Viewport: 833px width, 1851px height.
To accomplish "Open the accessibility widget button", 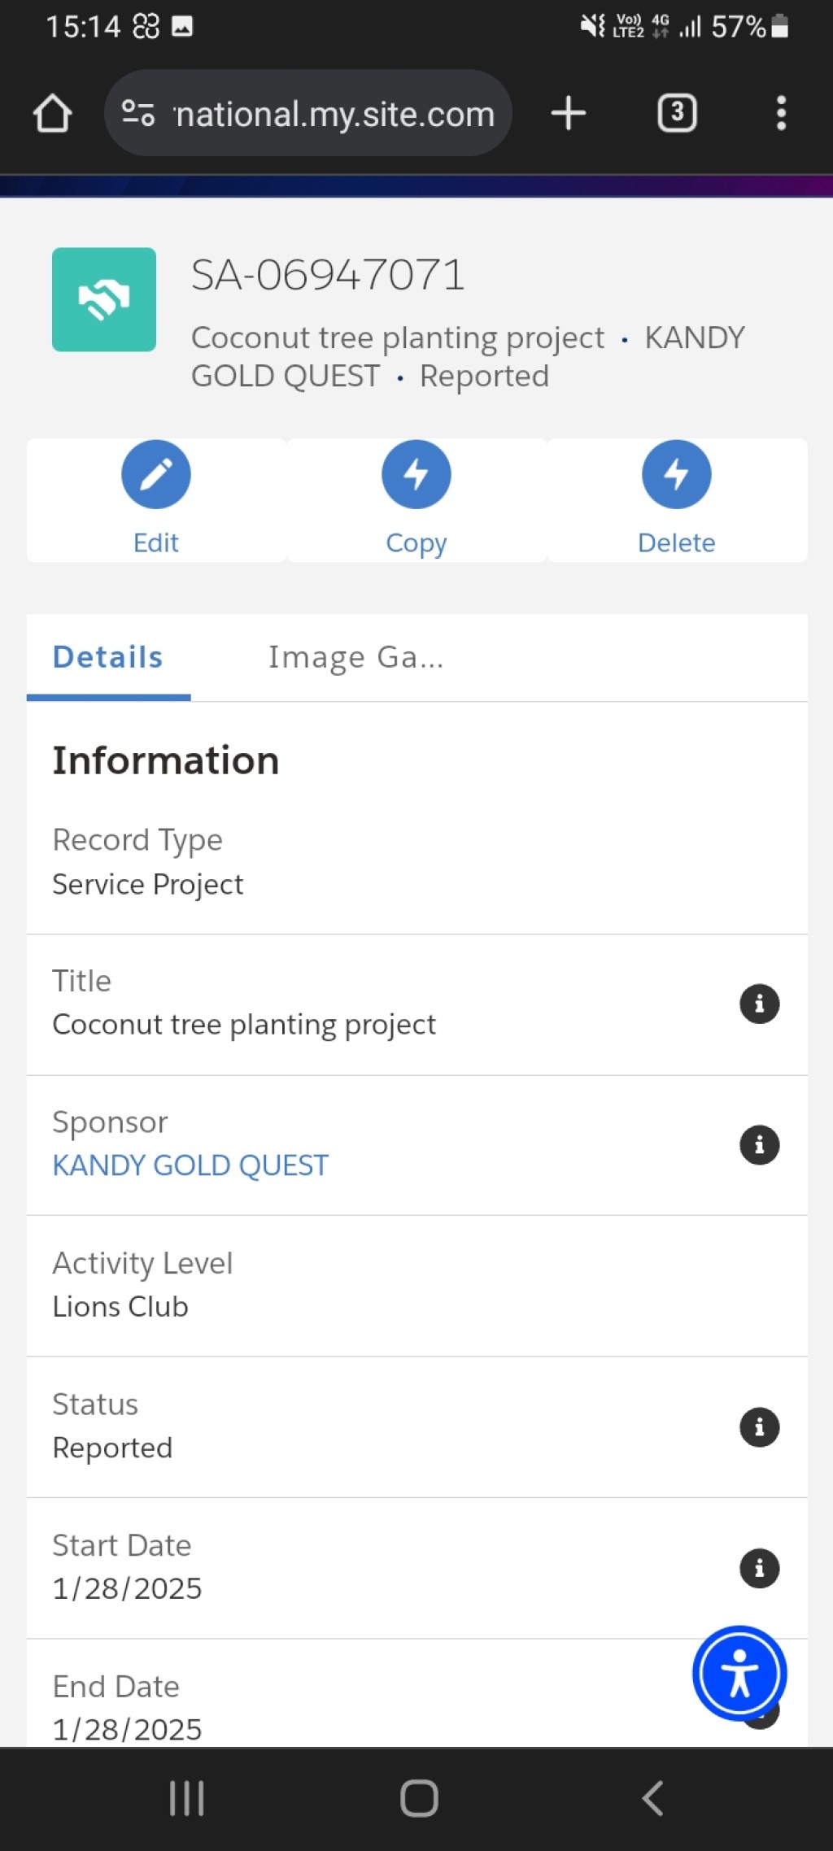I will point(739,1674).
